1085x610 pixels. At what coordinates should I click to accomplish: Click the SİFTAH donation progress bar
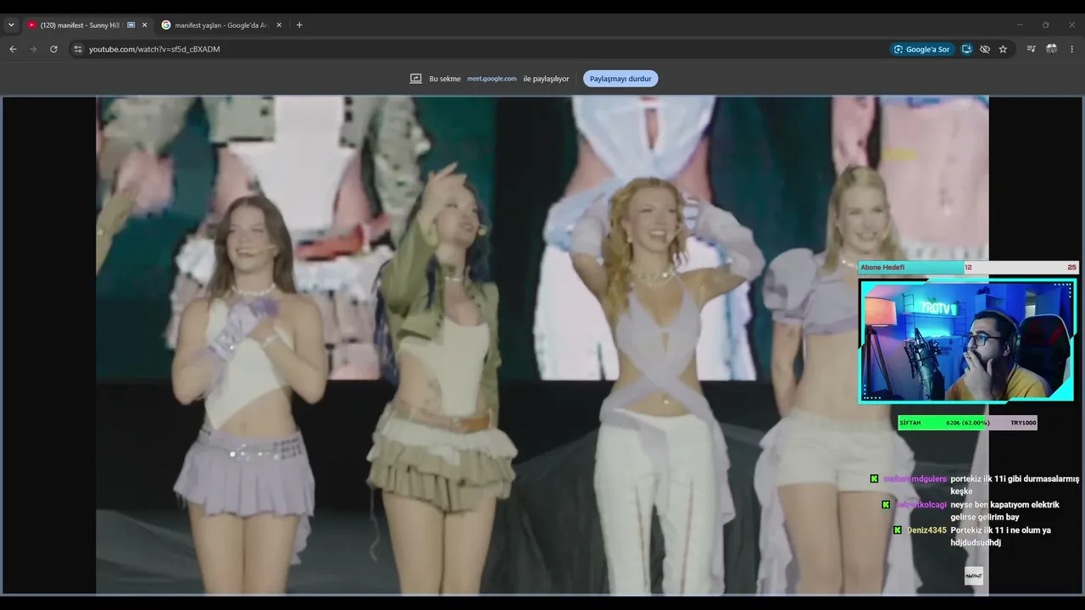click(967, 423)
